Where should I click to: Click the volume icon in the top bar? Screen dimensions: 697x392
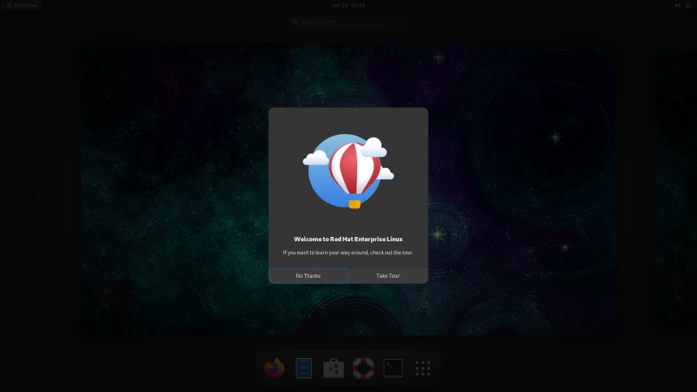pyautogui.click(x=678, y=5)
